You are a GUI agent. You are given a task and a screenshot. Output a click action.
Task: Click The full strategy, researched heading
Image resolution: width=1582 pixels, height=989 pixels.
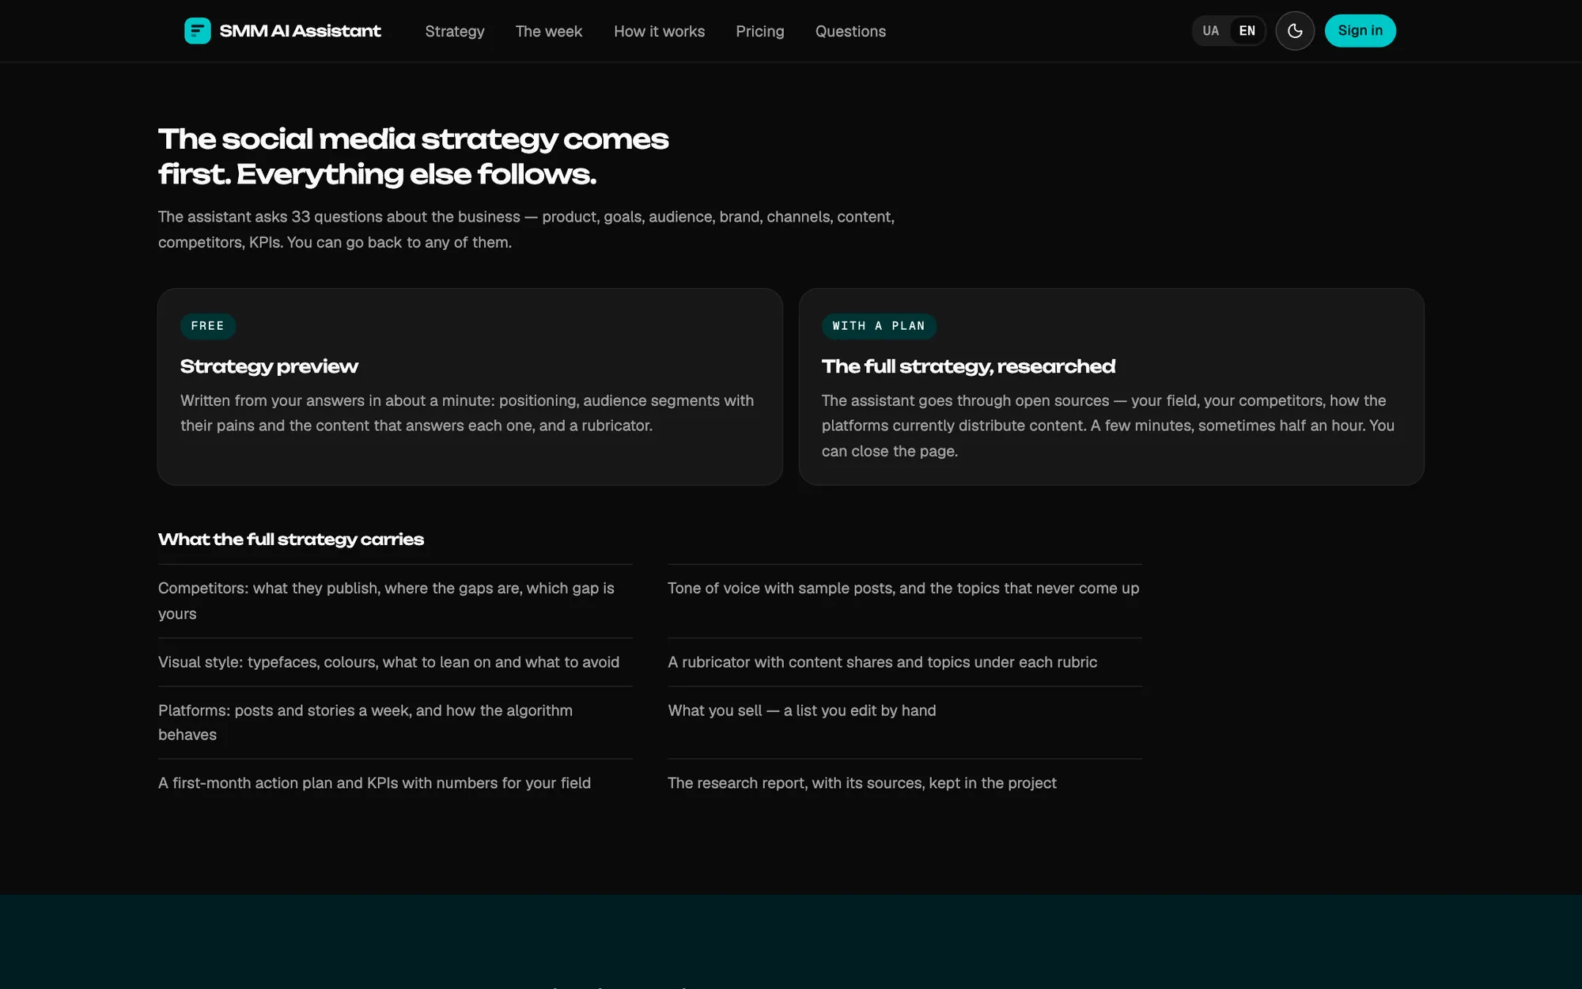coord(968,366)
